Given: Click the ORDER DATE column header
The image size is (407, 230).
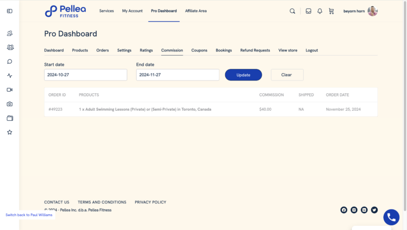Looking at the screenshot, I should [338, 95].
